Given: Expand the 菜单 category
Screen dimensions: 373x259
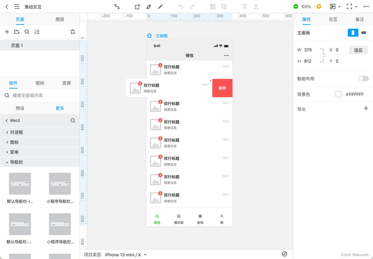Looking at the screenshot, I should tap(40, 152).
